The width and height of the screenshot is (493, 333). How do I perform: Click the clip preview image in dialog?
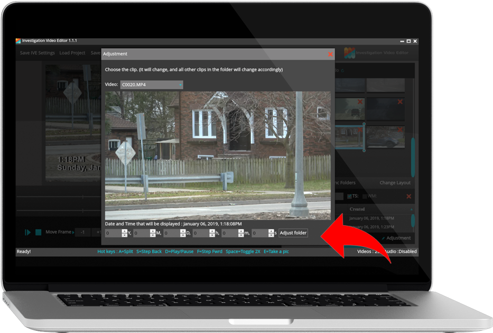pos(218,155)
